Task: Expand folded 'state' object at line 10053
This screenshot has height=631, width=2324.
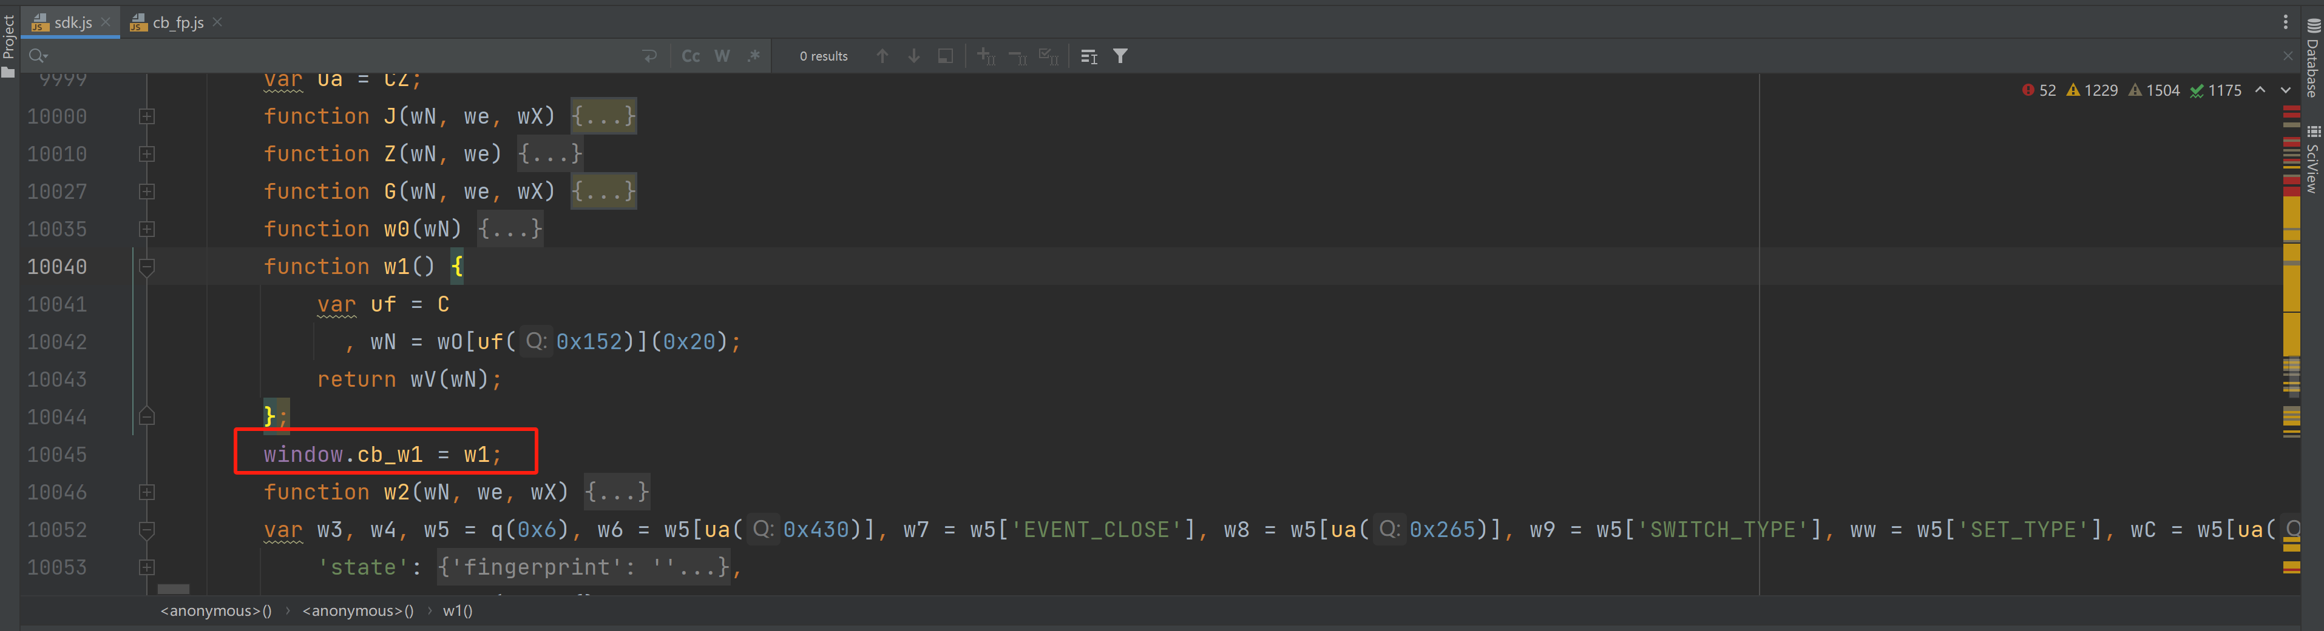Action: coord(146,567)
